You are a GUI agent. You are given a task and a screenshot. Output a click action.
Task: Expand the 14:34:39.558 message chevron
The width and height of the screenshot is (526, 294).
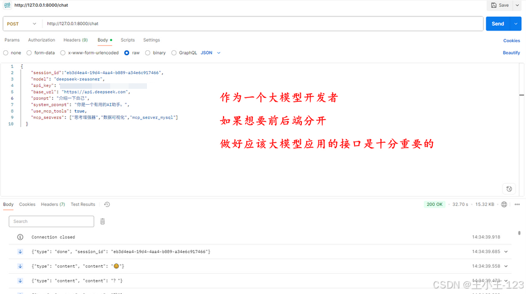[x=506, y=266]
